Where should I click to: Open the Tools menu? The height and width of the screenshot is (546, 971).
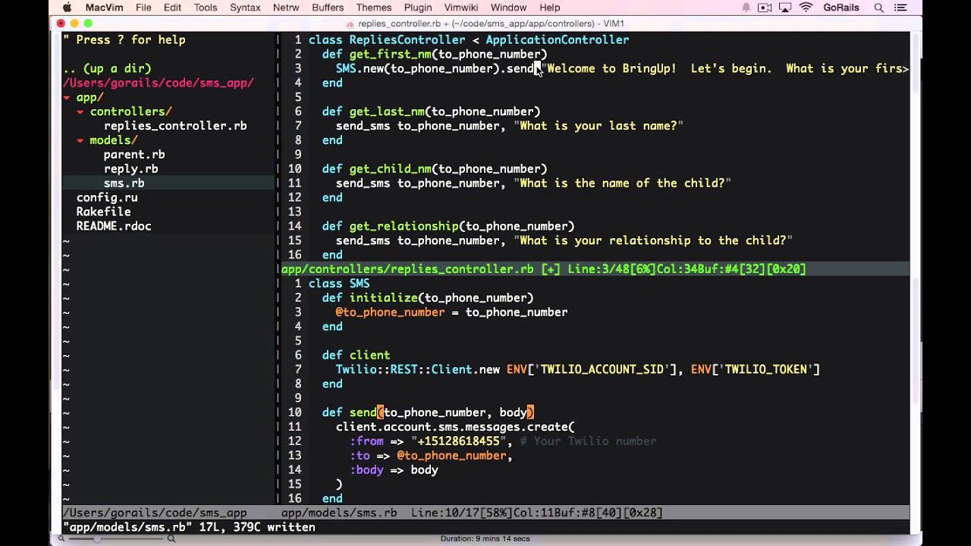205,8
